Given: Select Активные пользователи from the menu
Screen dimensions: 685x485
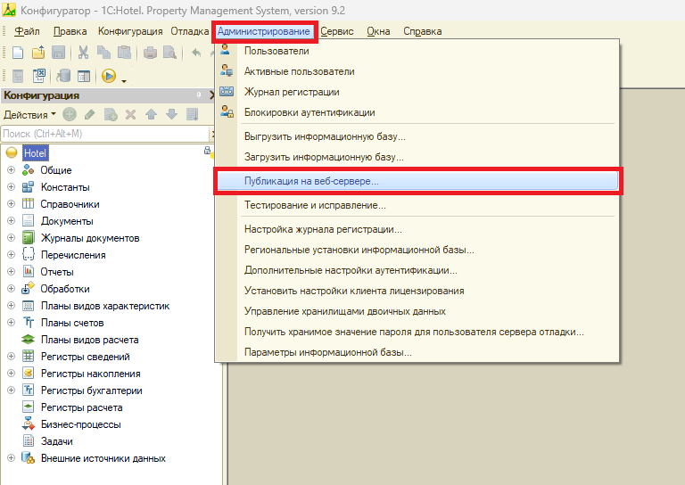Looking at the screenshot, I should 299,71.
